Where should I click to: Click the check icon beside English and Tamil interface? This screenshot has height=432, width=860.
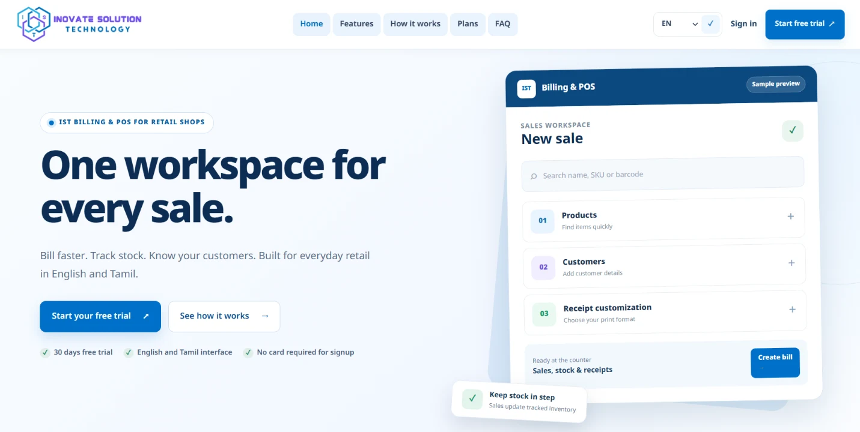tap(129, 353)
